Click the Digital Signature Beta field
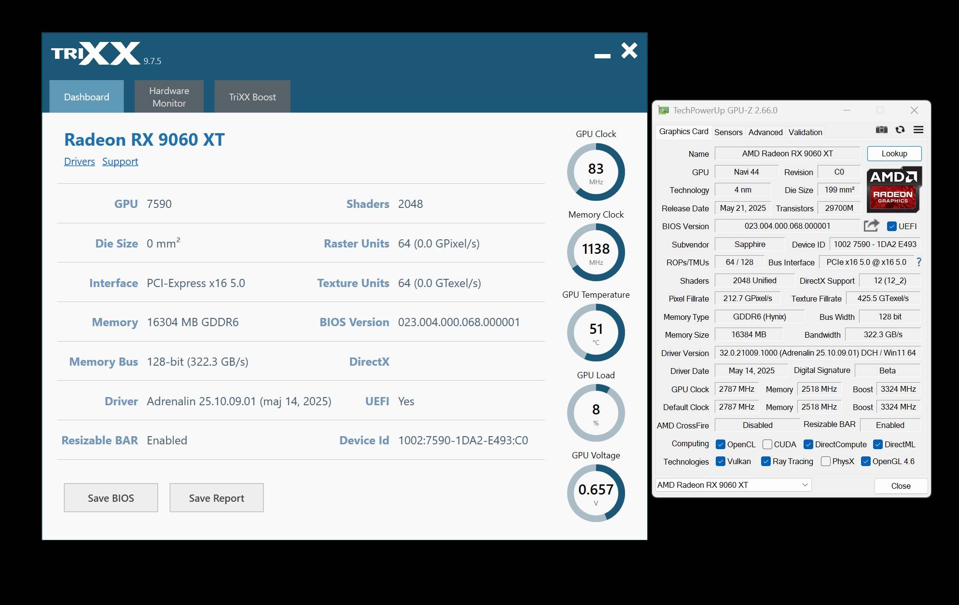This screenshot has height=605, width=959. point(887,371)
